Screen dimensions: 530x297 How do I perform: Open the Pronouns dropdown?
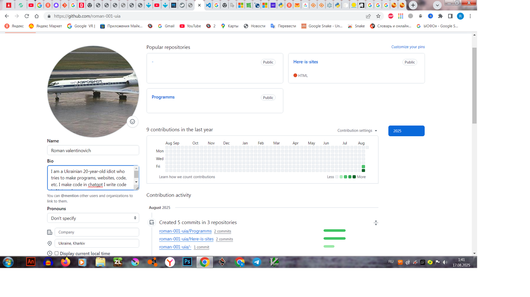coord(93,218)
